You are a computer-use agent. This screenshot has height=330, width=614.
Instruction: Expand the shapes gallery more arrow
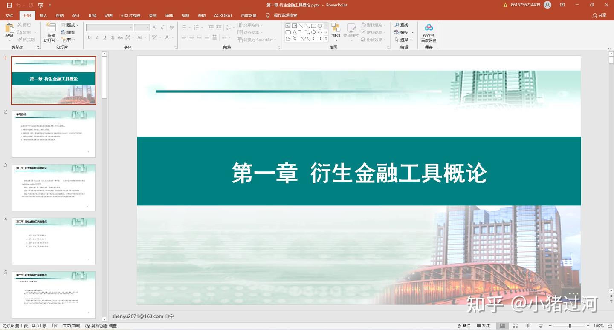coord(326,39)
